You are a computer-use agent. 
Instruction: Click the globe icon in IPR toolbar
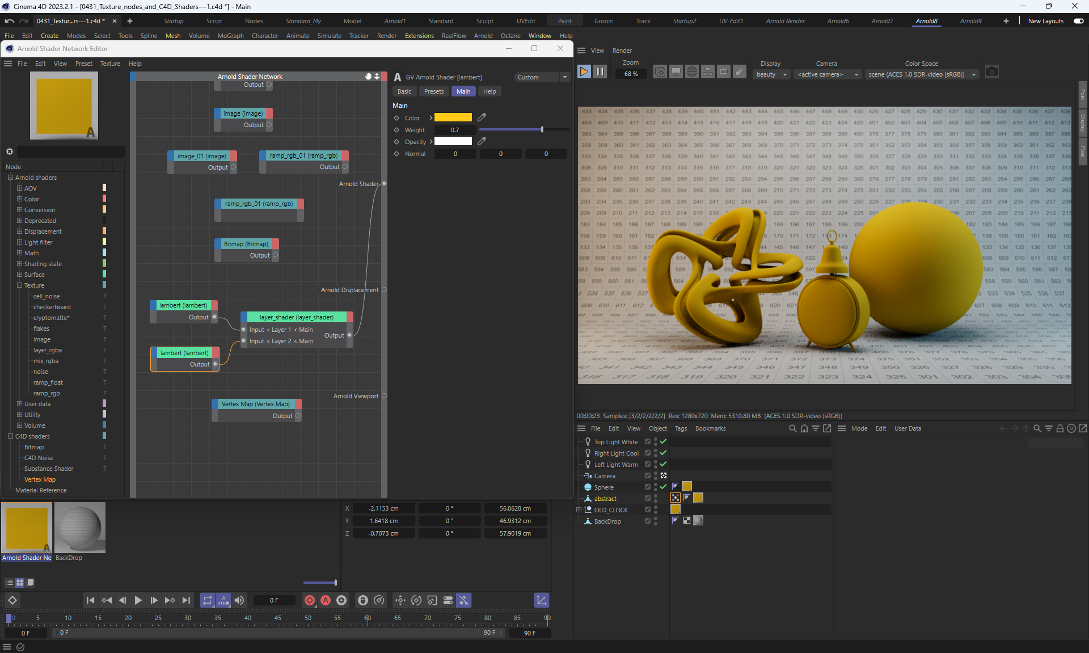(x=691, y=72)
